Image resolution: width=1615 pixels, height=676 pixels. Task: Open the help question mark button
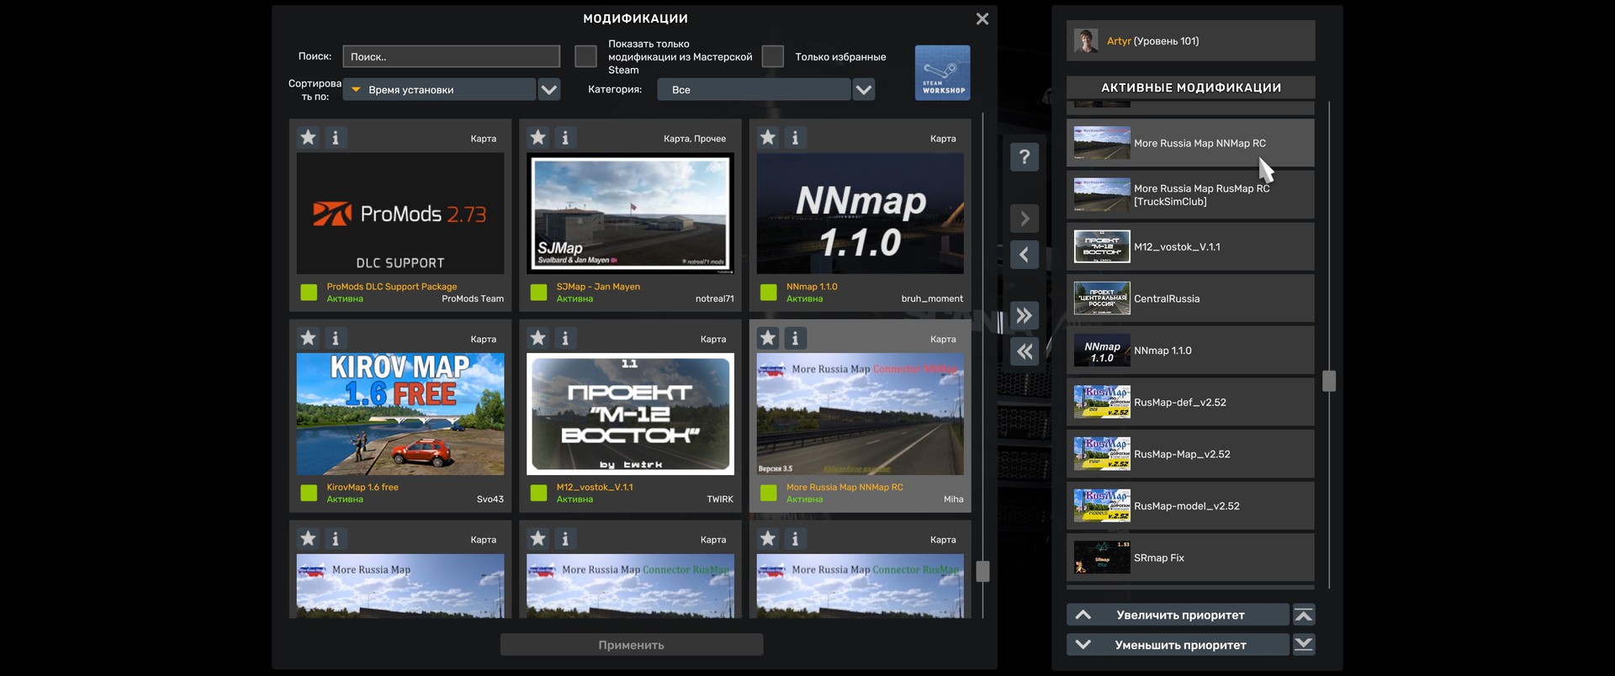click(x=1025, y=157)
